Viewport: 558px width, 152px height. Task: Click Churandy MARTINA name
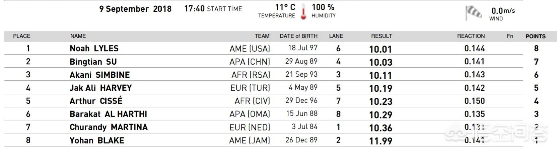point(109,127)
